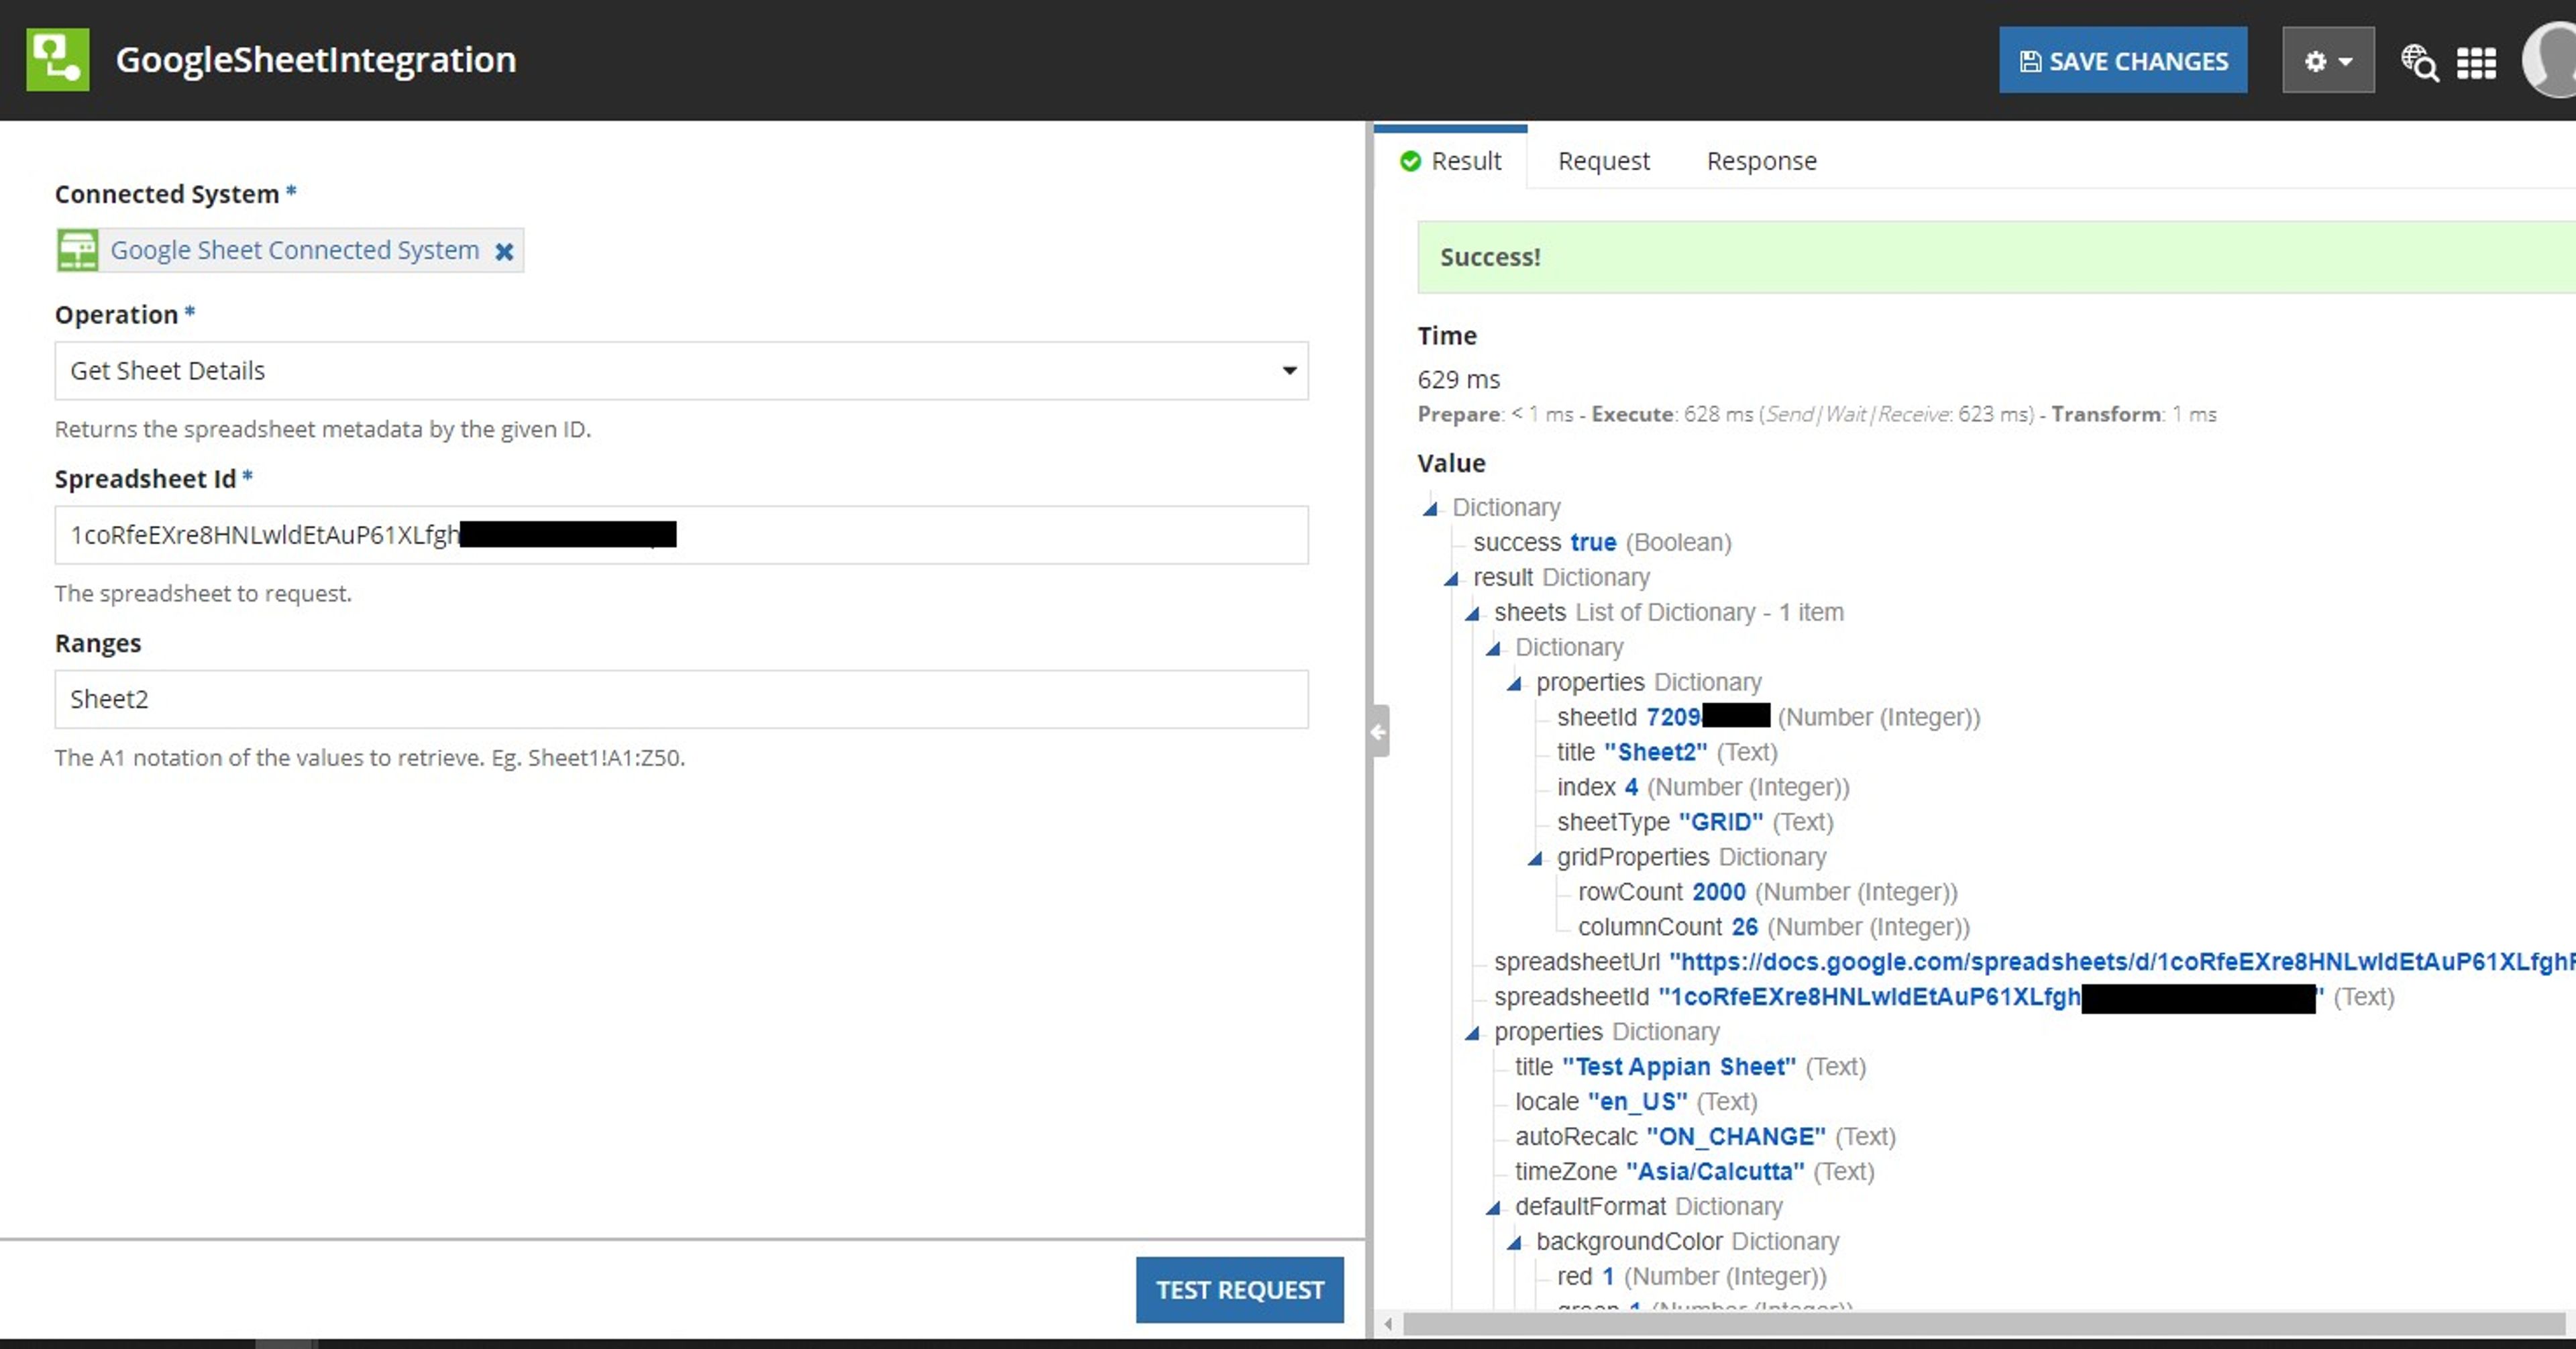The width and height of the screenshot is (2576, 1349).
Task: Select the rowCount 2000 row
Action: tap(1767, 892)
